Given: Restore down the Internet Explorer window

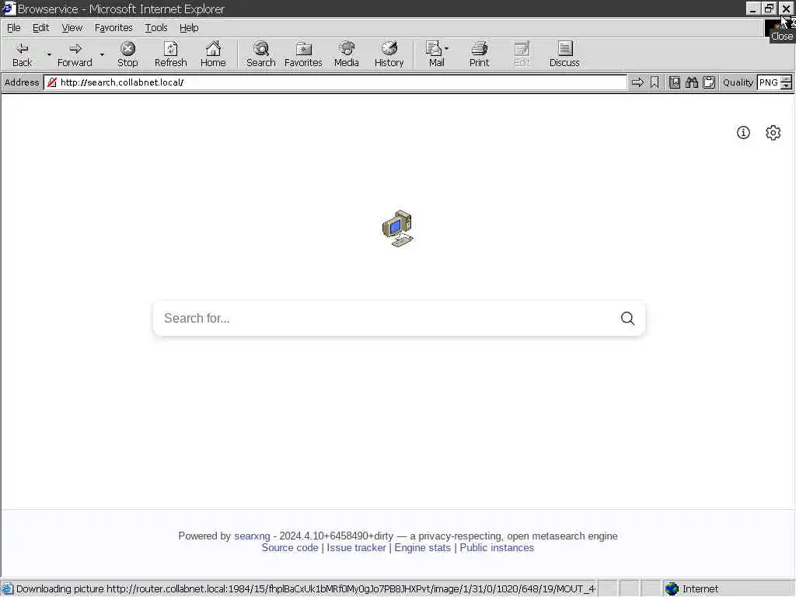Looking at the screenshot, I should 769,8.
